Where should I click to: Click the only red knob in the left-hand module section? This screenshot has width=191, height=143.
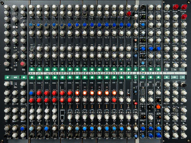coord(23,64)
